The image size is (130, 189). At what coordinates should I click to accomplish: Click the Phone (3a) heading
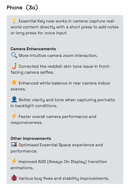click(22, 7)
